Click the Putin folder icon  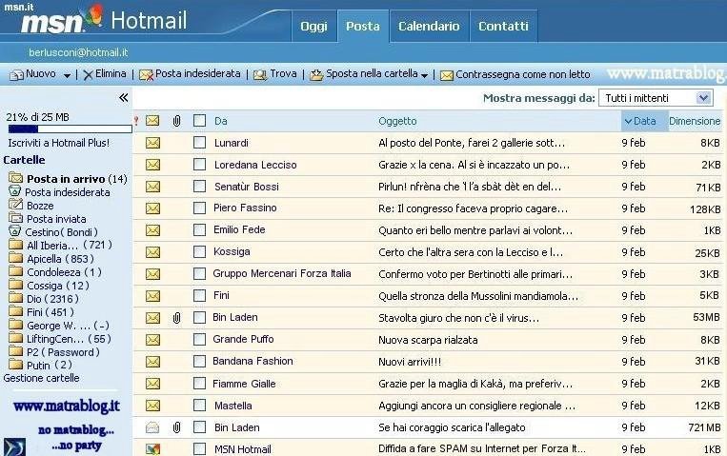point(16,365)
